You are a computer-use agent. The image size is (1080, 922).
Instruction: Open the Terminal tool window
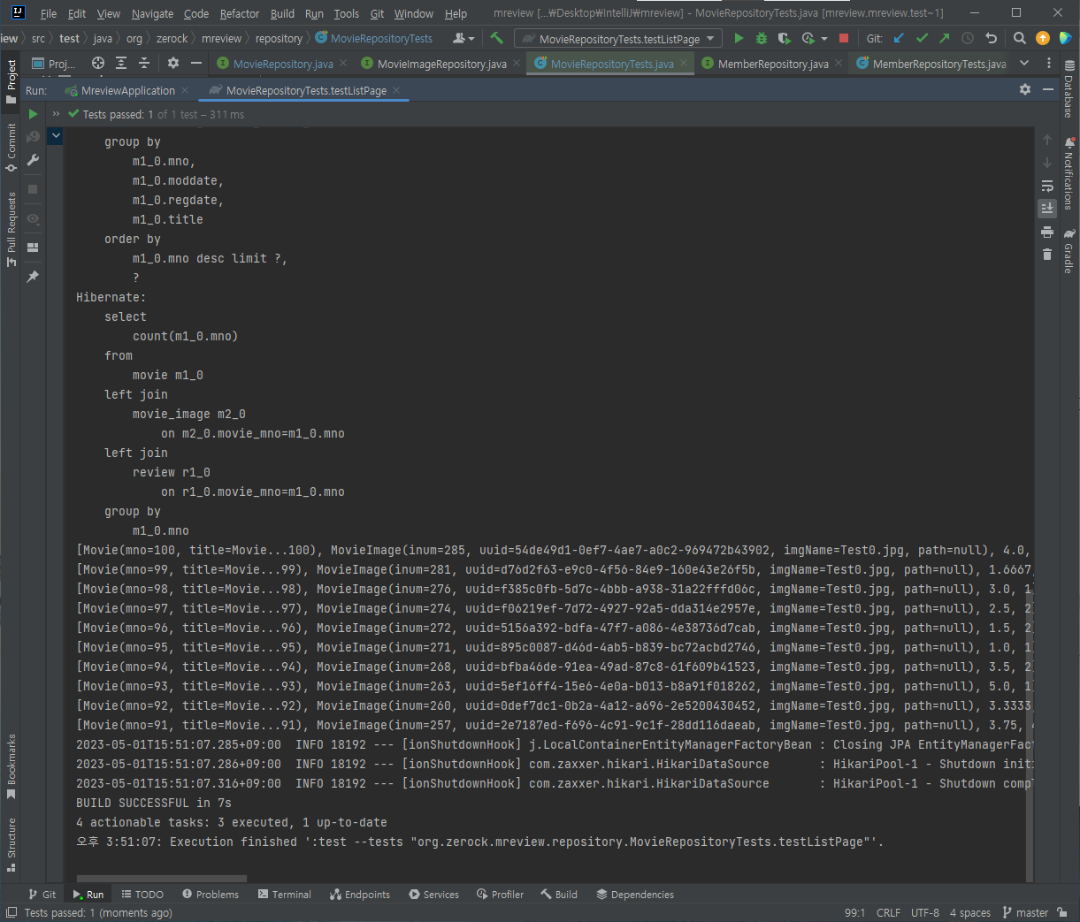pyautogui.click(x=284, y=895)
